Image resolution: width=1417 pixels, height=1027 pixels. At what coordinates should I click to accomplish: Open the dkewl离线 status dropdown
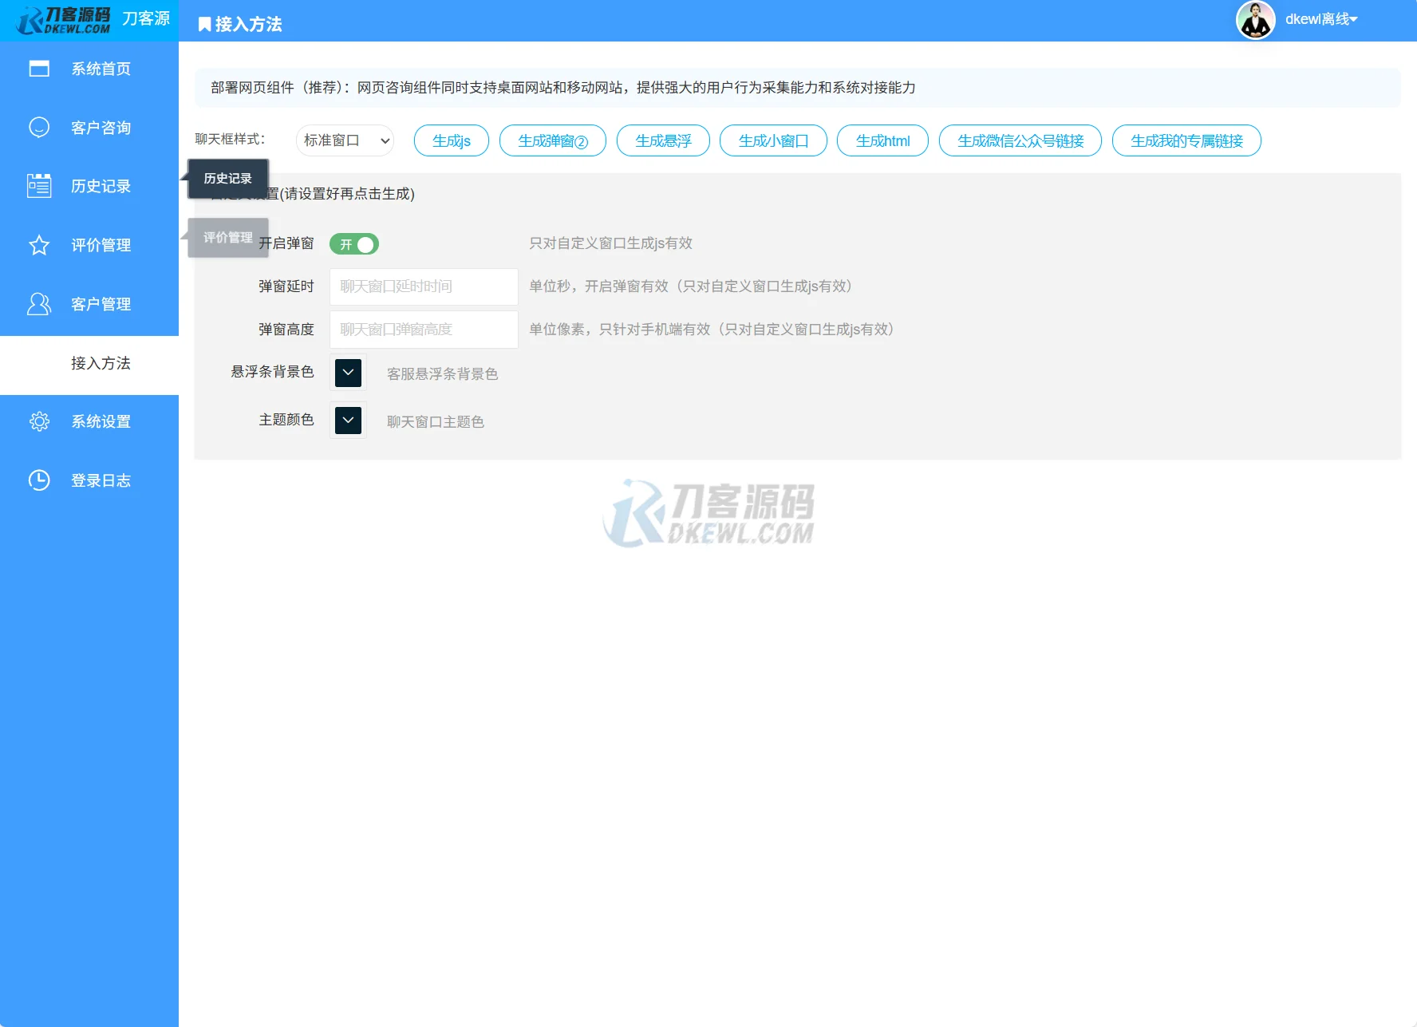pyautogui.click(x=1320, y=19)
